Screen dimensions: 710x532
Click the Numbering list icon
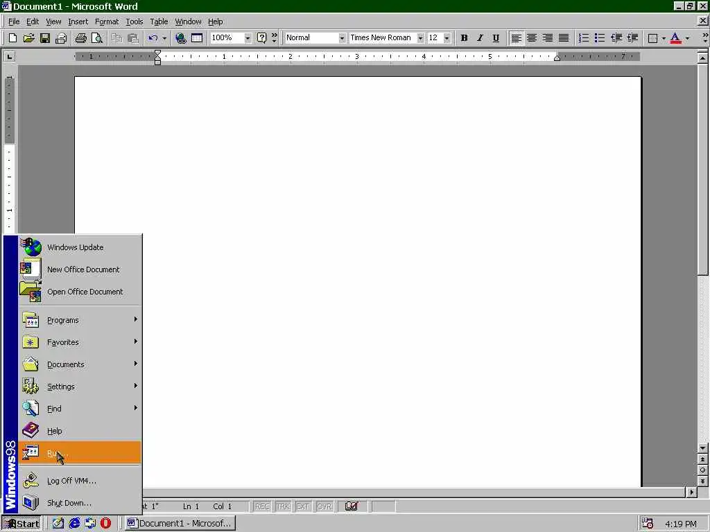coord(584,38)
